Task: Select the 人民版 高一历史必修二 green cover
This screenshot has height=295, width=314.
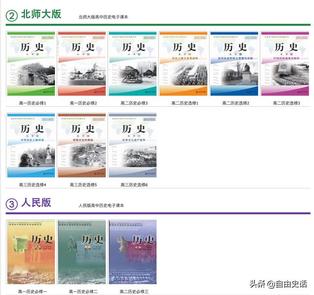Action: coord(81,252)
